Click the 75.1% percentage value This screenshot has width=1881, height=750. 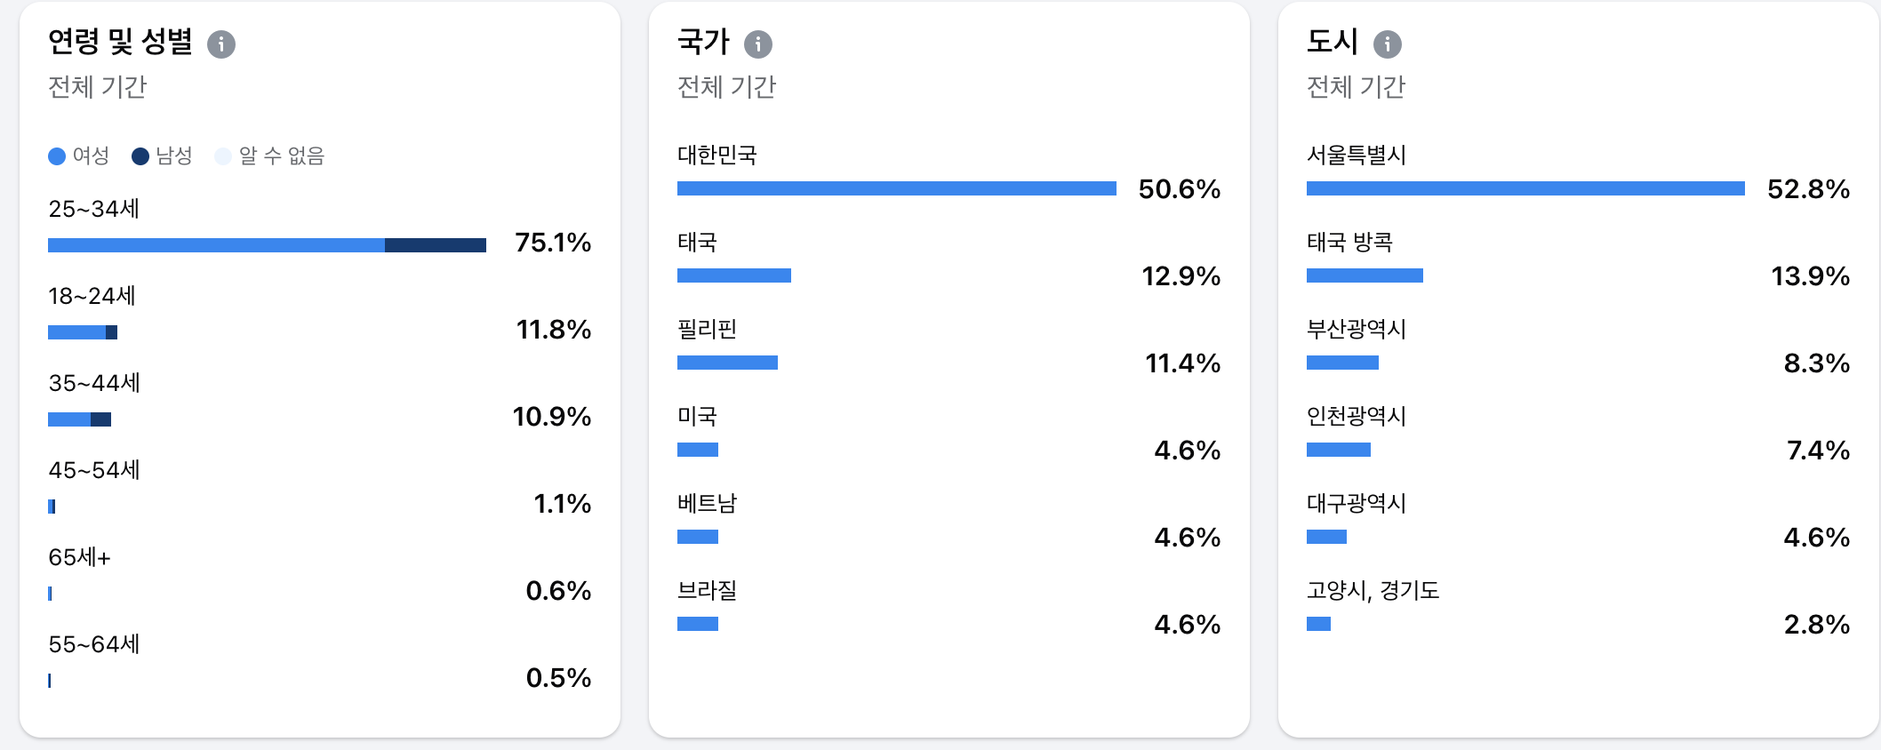[x=553, y=243]
